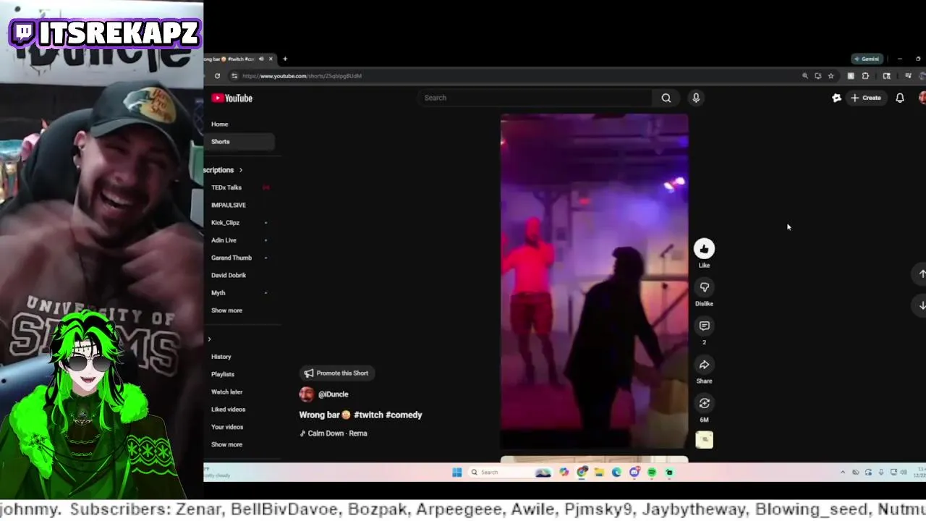
Task: Show more below Your videos
Action: 226,444
